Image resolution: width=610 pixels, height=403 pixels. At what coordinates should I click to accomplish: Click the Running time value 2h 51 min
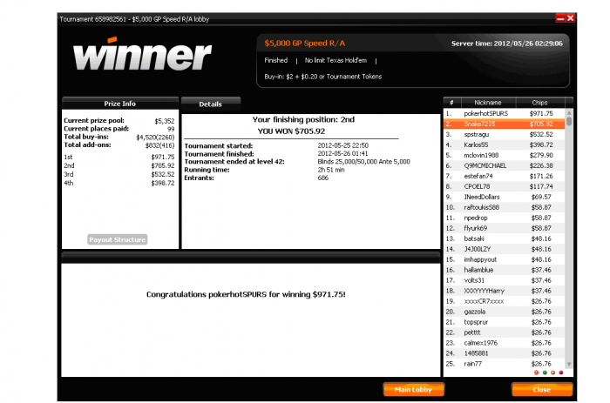pyautogui.click(x=331, y=170)
